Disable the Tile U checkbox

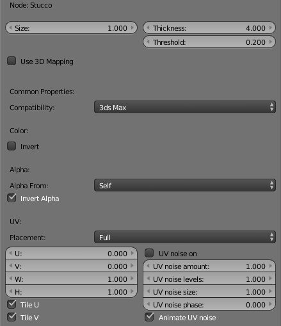(x=12, y=304)
